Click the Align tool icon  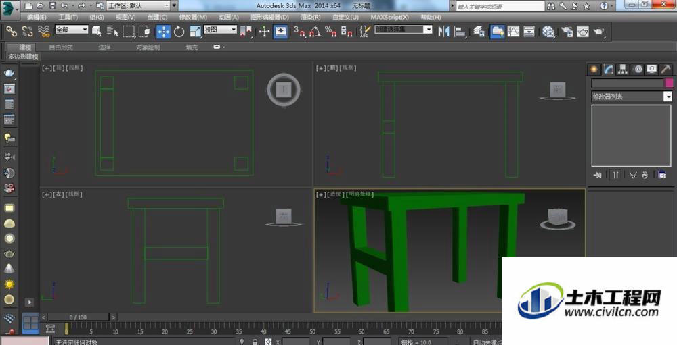point(460,31)
